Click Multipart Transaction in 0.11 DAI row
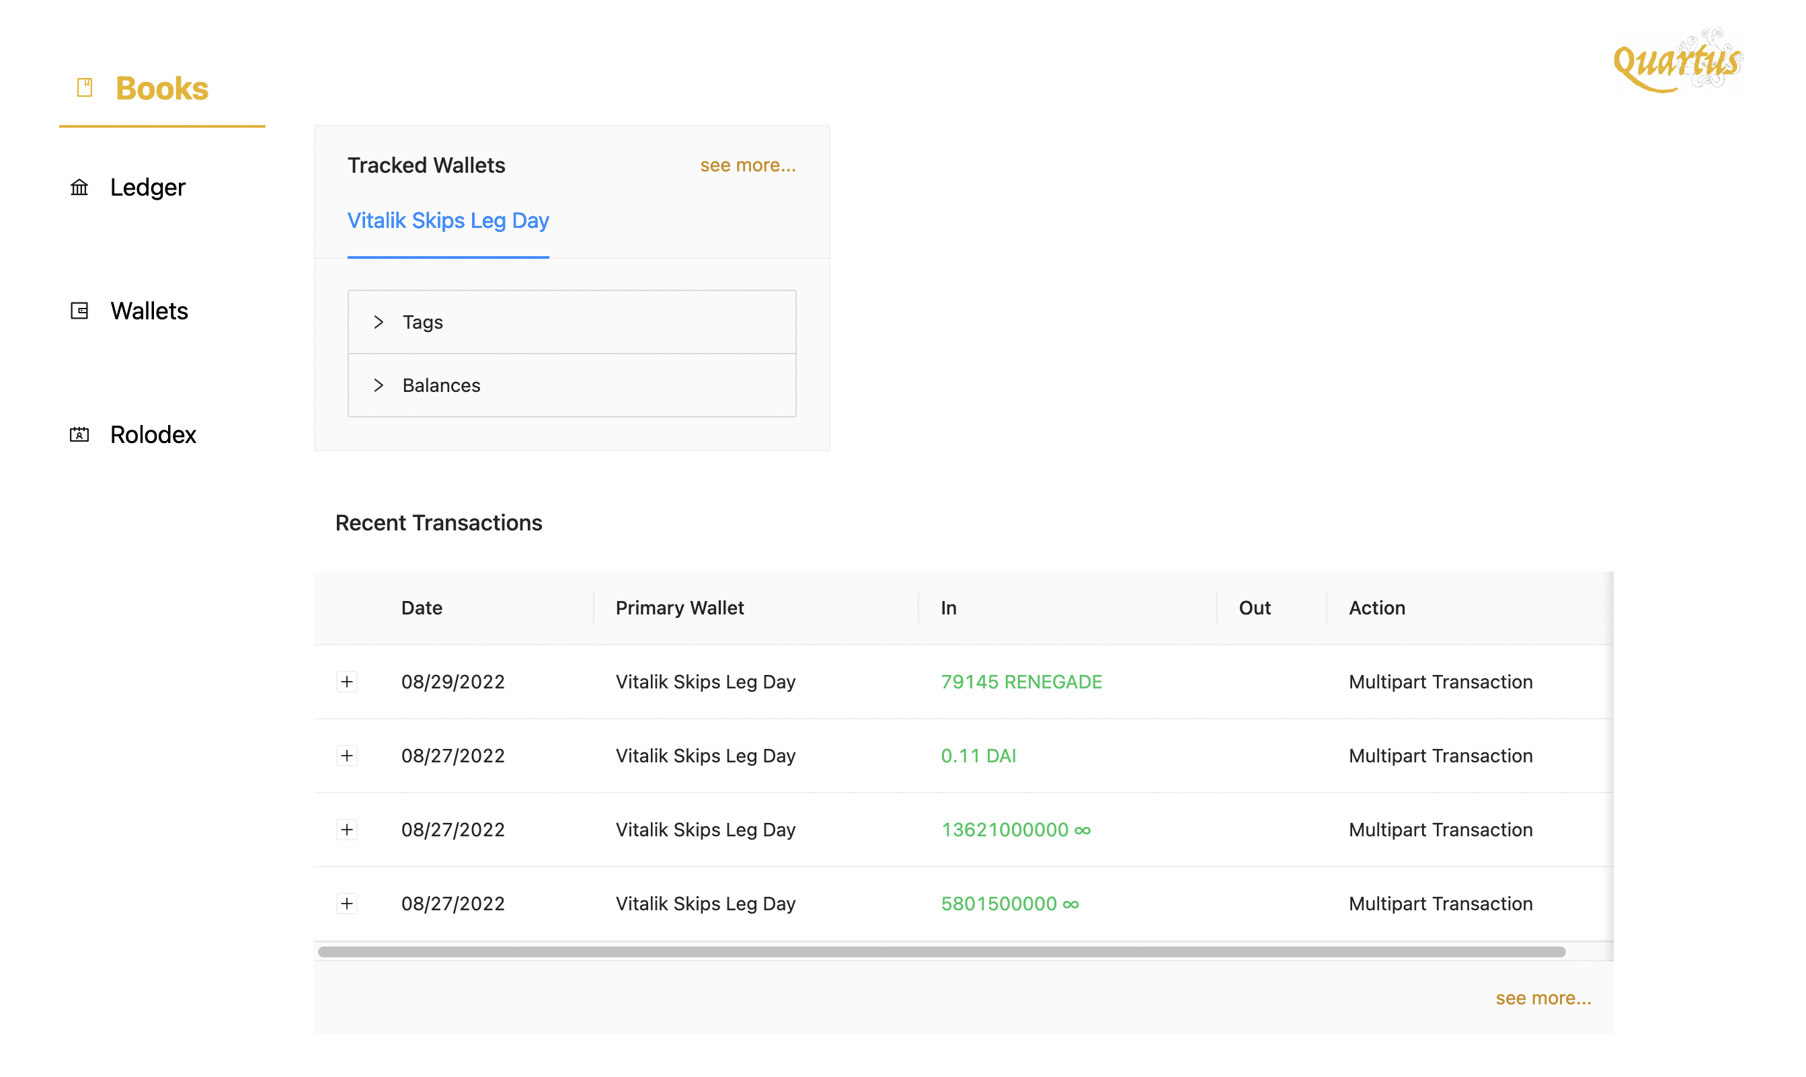This screenshot has height=1077, width=1806. [x=1441, y=756]
